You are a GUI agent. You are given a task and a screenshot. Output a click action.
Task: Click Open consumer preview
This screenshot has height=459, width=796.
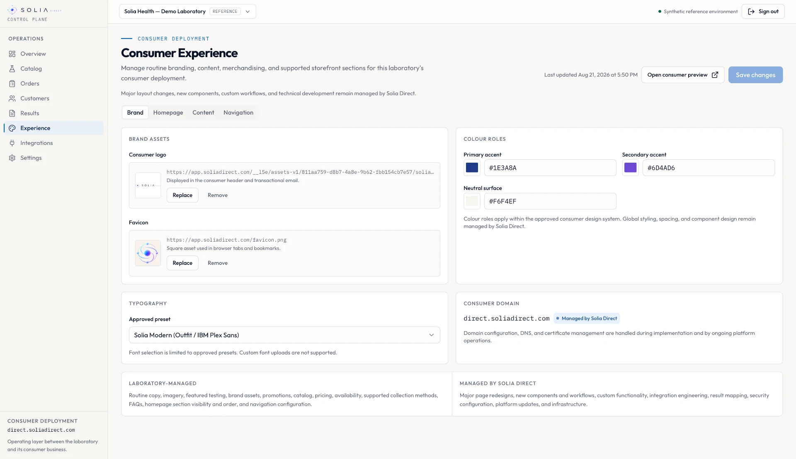(x=683, y=75)
